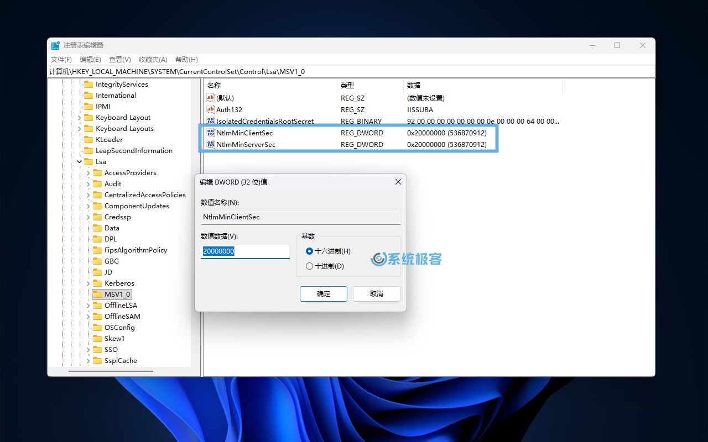Open the 帮助(H) menu

[x=186, y=60]
